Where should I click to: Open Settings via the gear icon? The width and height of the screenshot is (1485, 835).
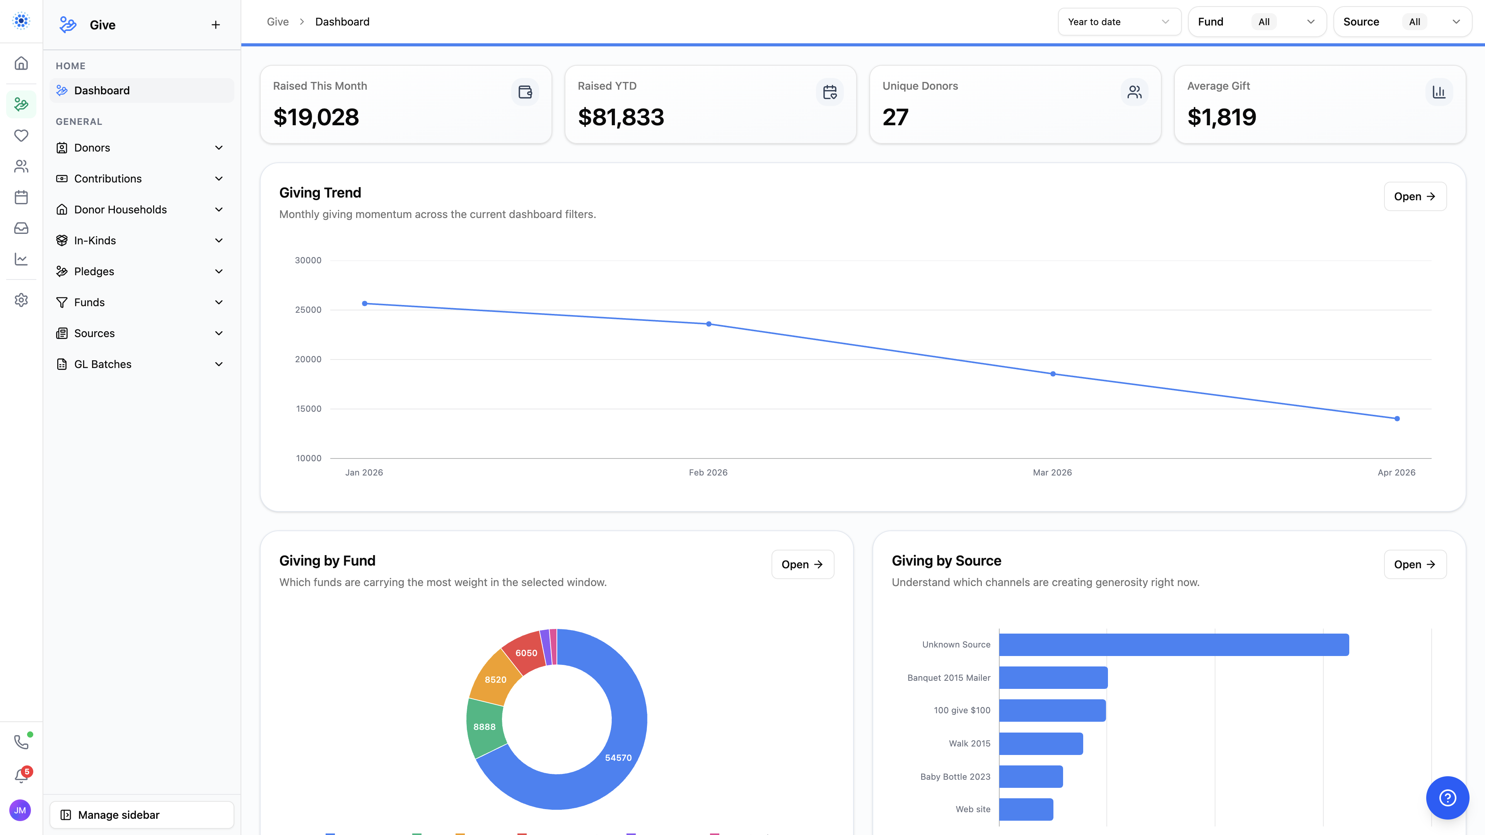pyautogui.click(x=21, y=300)
